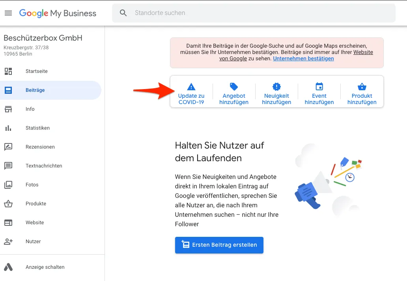
Task: Click the Fotos image icon
Action: pyautogui.click(x=8, y=185)
